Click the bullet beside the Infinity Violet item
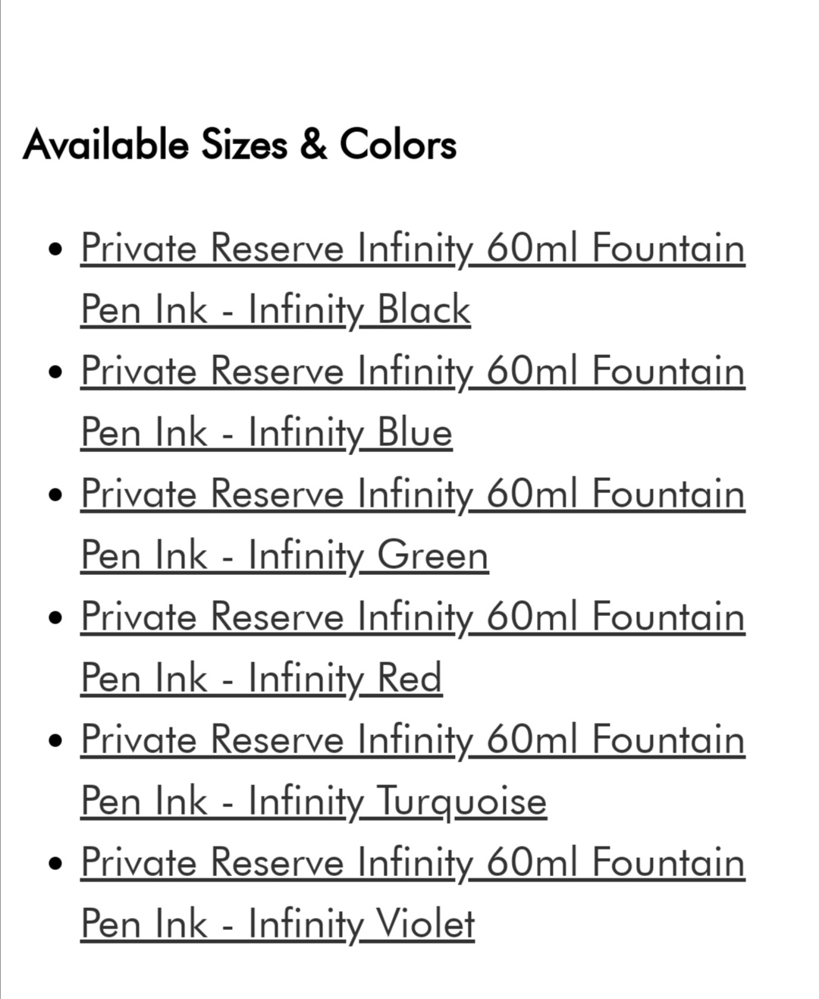The width and height of the screenshot is (819, 999). (54, 863)
